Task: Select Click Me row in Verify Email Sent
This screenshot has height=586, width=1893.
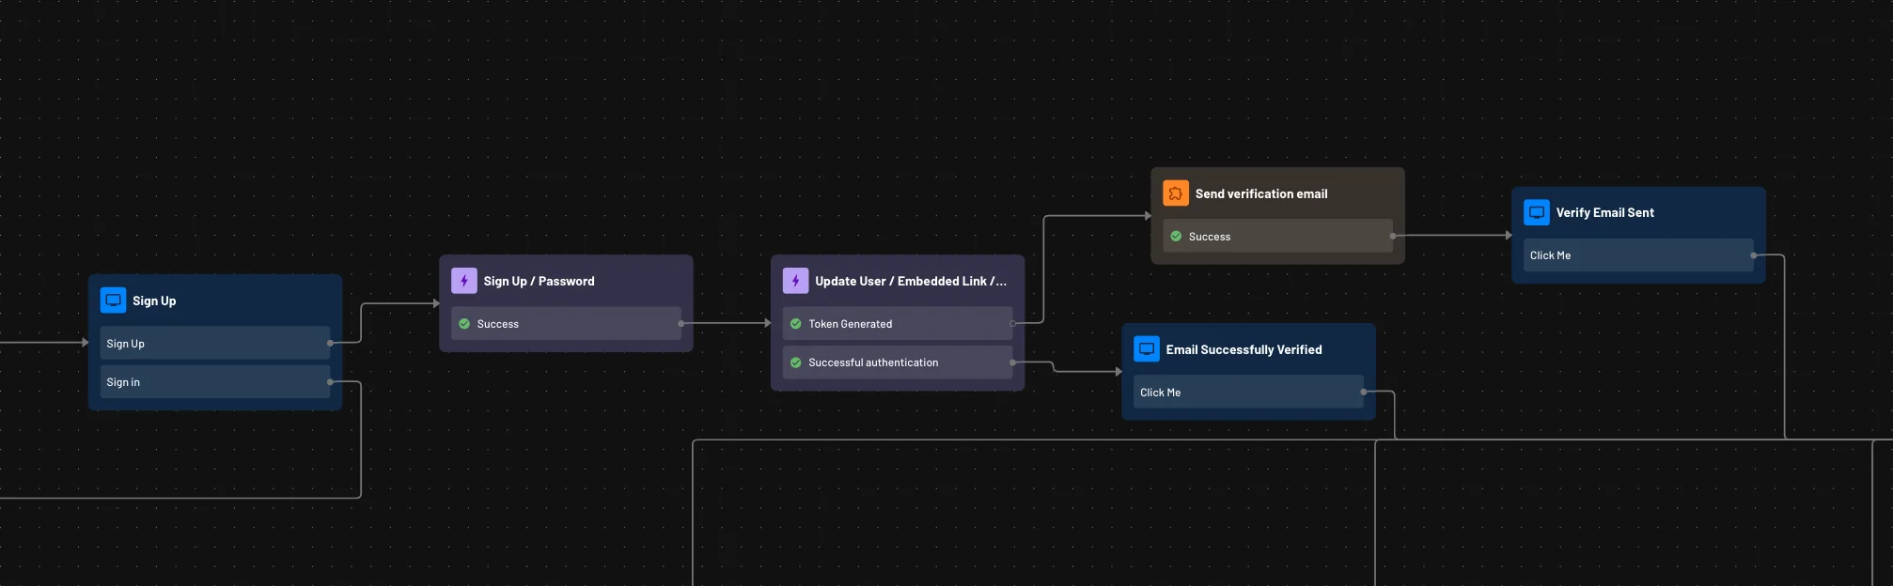Action: (1638, 254)
